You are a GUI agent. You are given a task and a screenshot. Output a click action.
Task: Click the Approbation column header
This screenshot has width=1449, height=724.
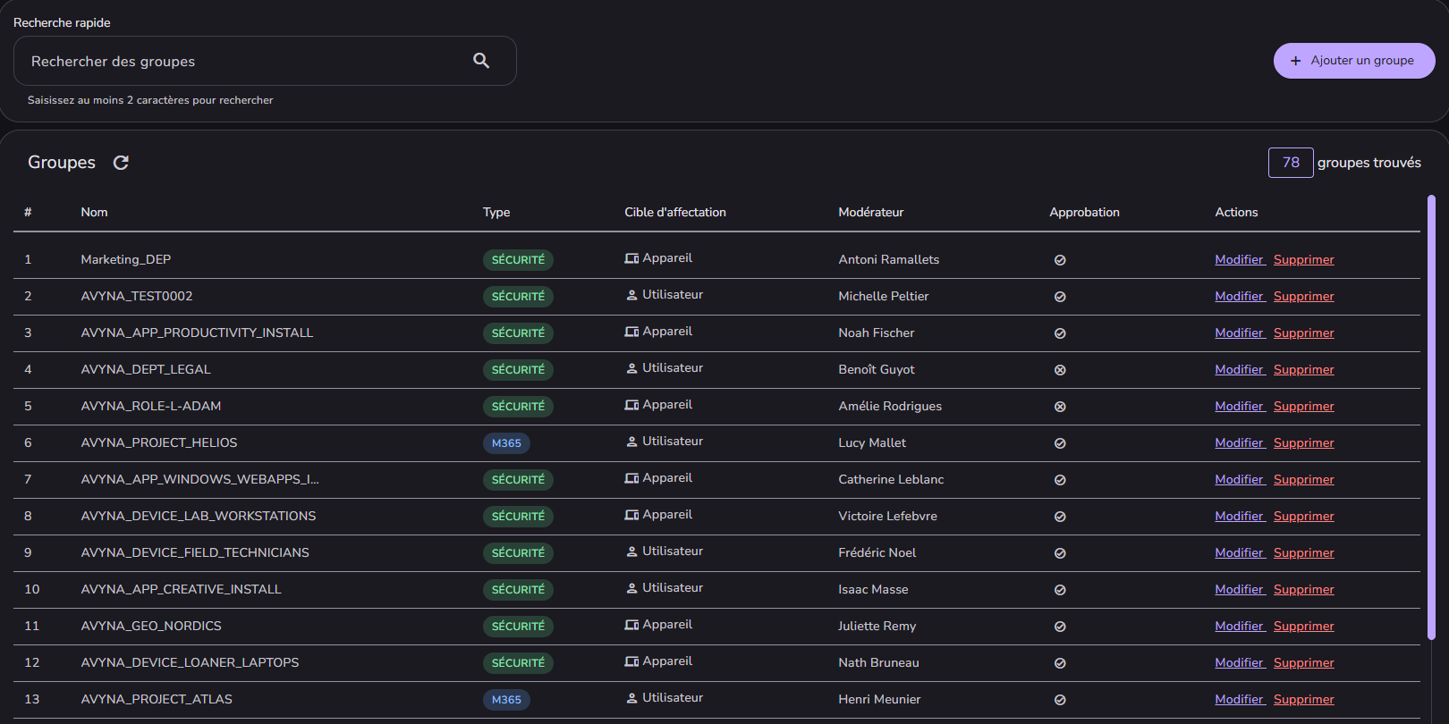point(1084,213)
